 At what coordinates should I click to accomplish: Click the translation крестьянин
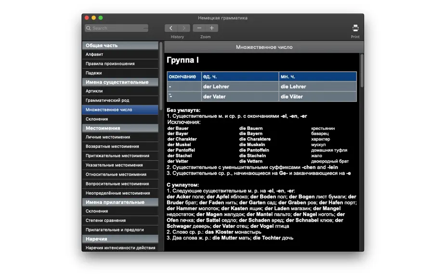click(323, 128)
